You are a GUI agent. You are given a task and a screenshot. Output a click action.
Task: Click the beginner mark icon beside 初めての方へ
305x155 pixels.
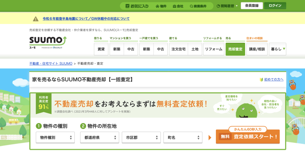click(261, 79)
